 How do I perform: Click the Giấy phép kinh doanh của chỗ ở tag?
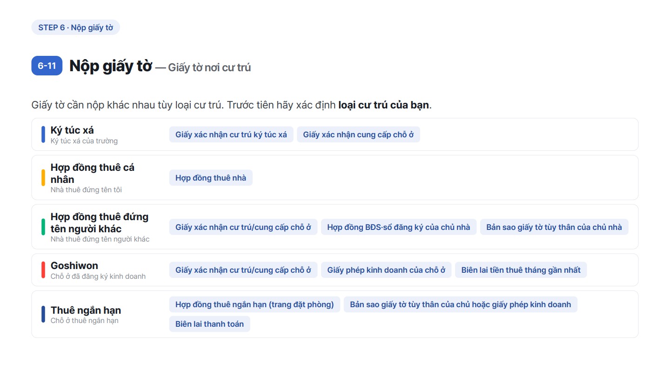(386, 270)
